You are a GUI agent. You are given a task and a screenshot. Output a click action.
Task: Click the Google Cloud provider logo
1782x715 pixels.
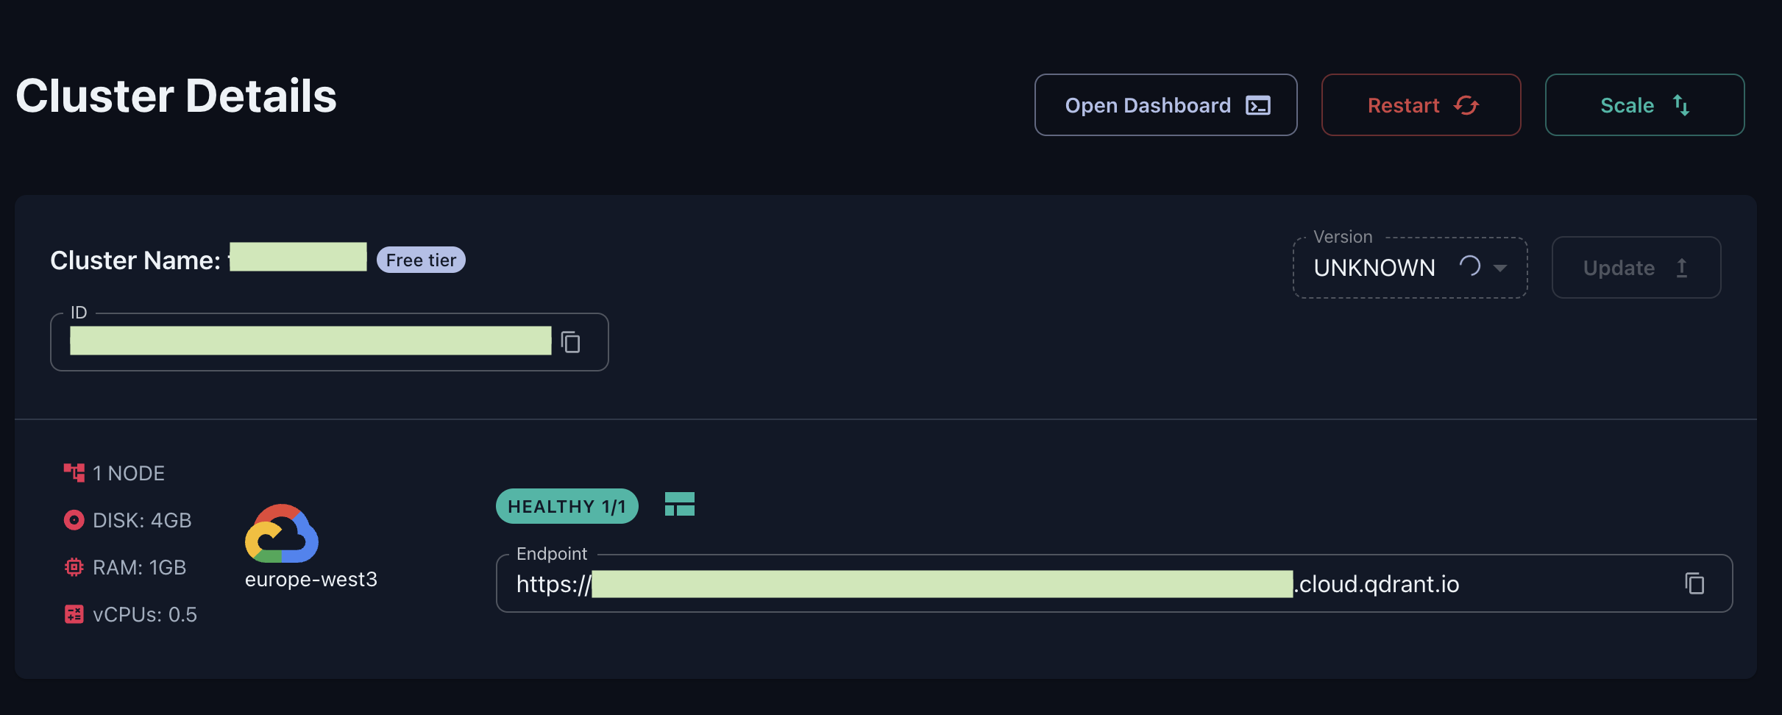282,533
